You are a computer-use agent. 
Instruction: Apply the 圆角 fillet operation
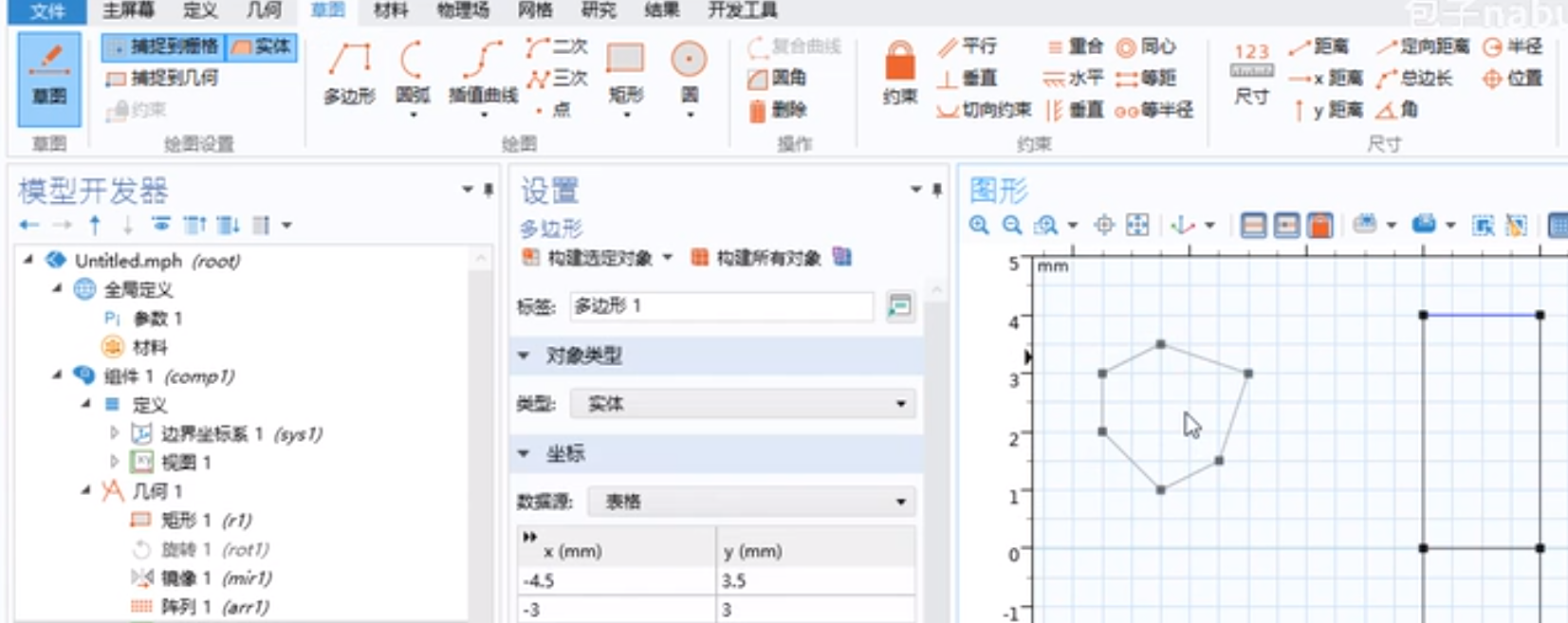coord(777,78)
